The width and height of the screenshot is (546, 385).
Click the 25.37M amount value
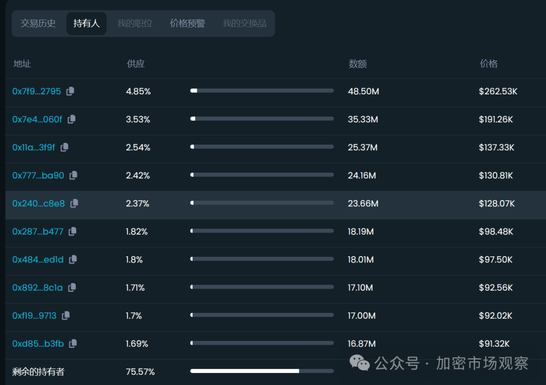tap(362, 147)
